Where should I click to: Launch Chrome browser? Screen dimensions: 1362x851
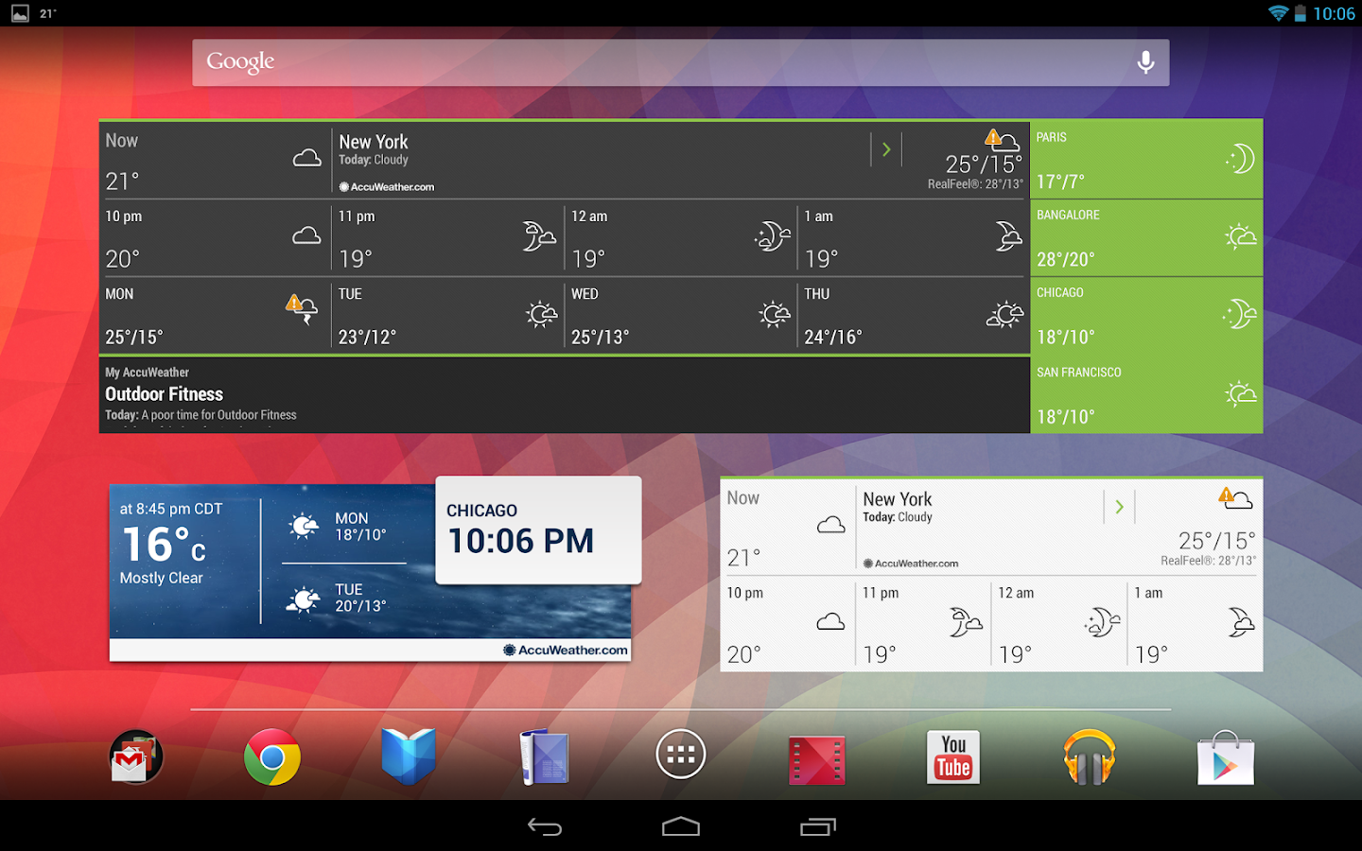point(271,756)
